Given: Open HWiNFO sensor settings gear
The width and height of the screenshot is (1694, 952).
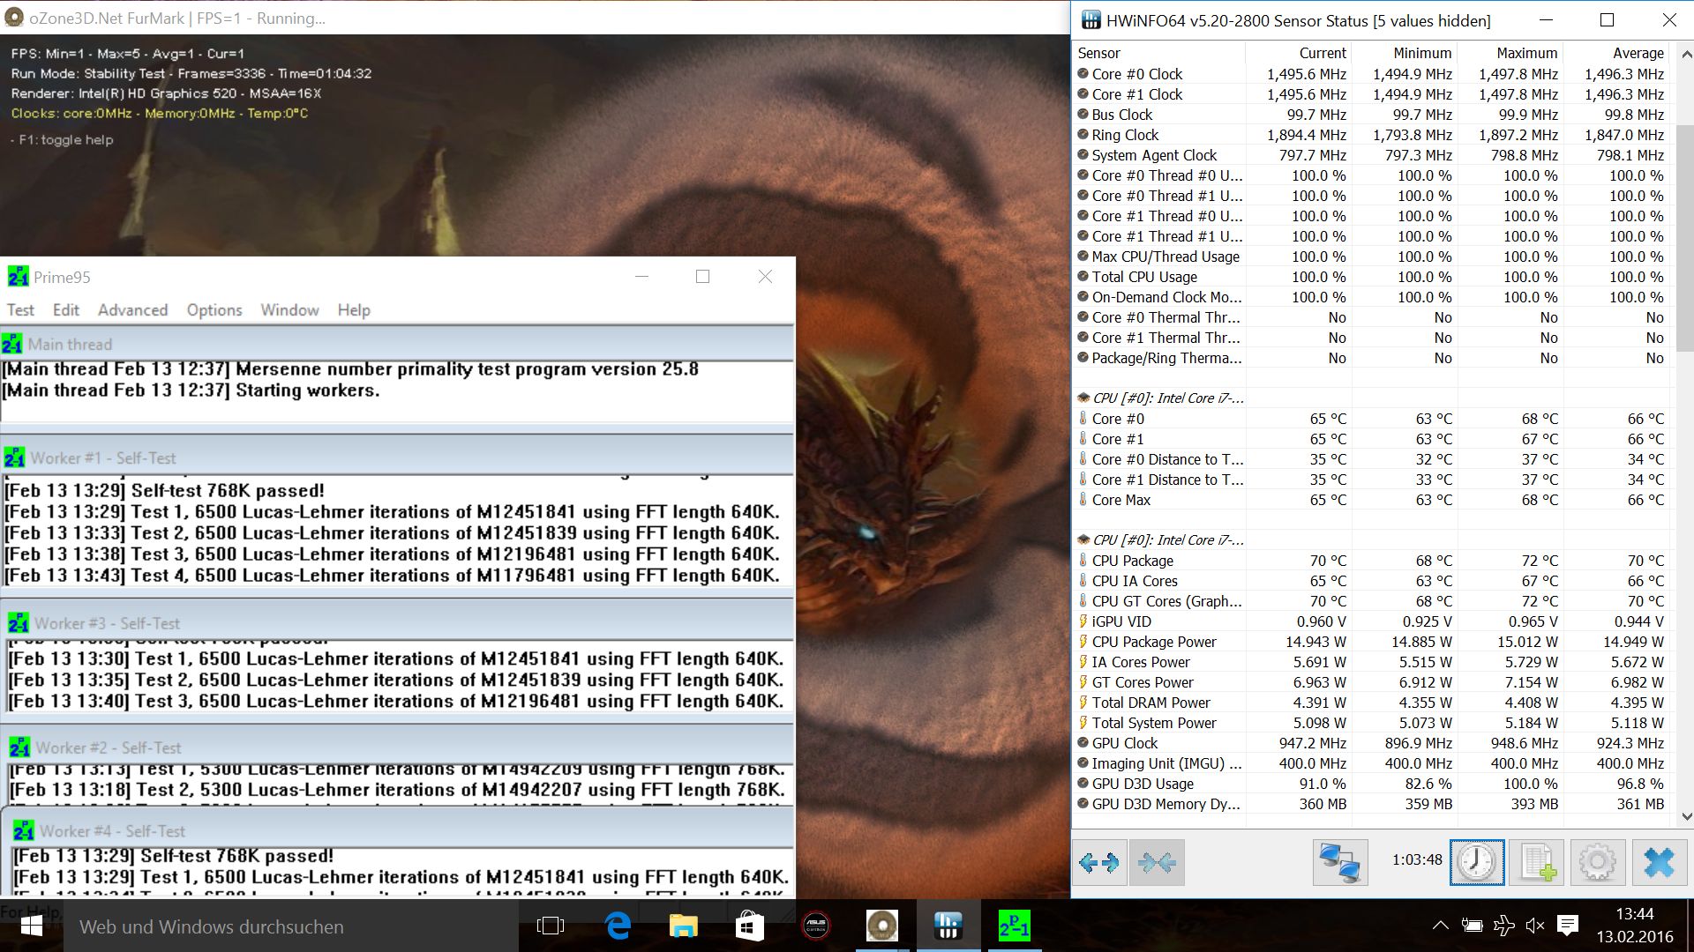Looking at the screenshot, I should click(1597, 861).
